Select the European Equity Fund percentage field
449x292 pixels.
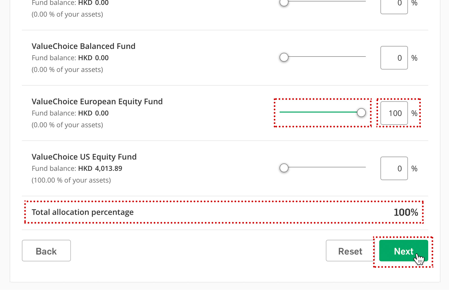[394, 113]
